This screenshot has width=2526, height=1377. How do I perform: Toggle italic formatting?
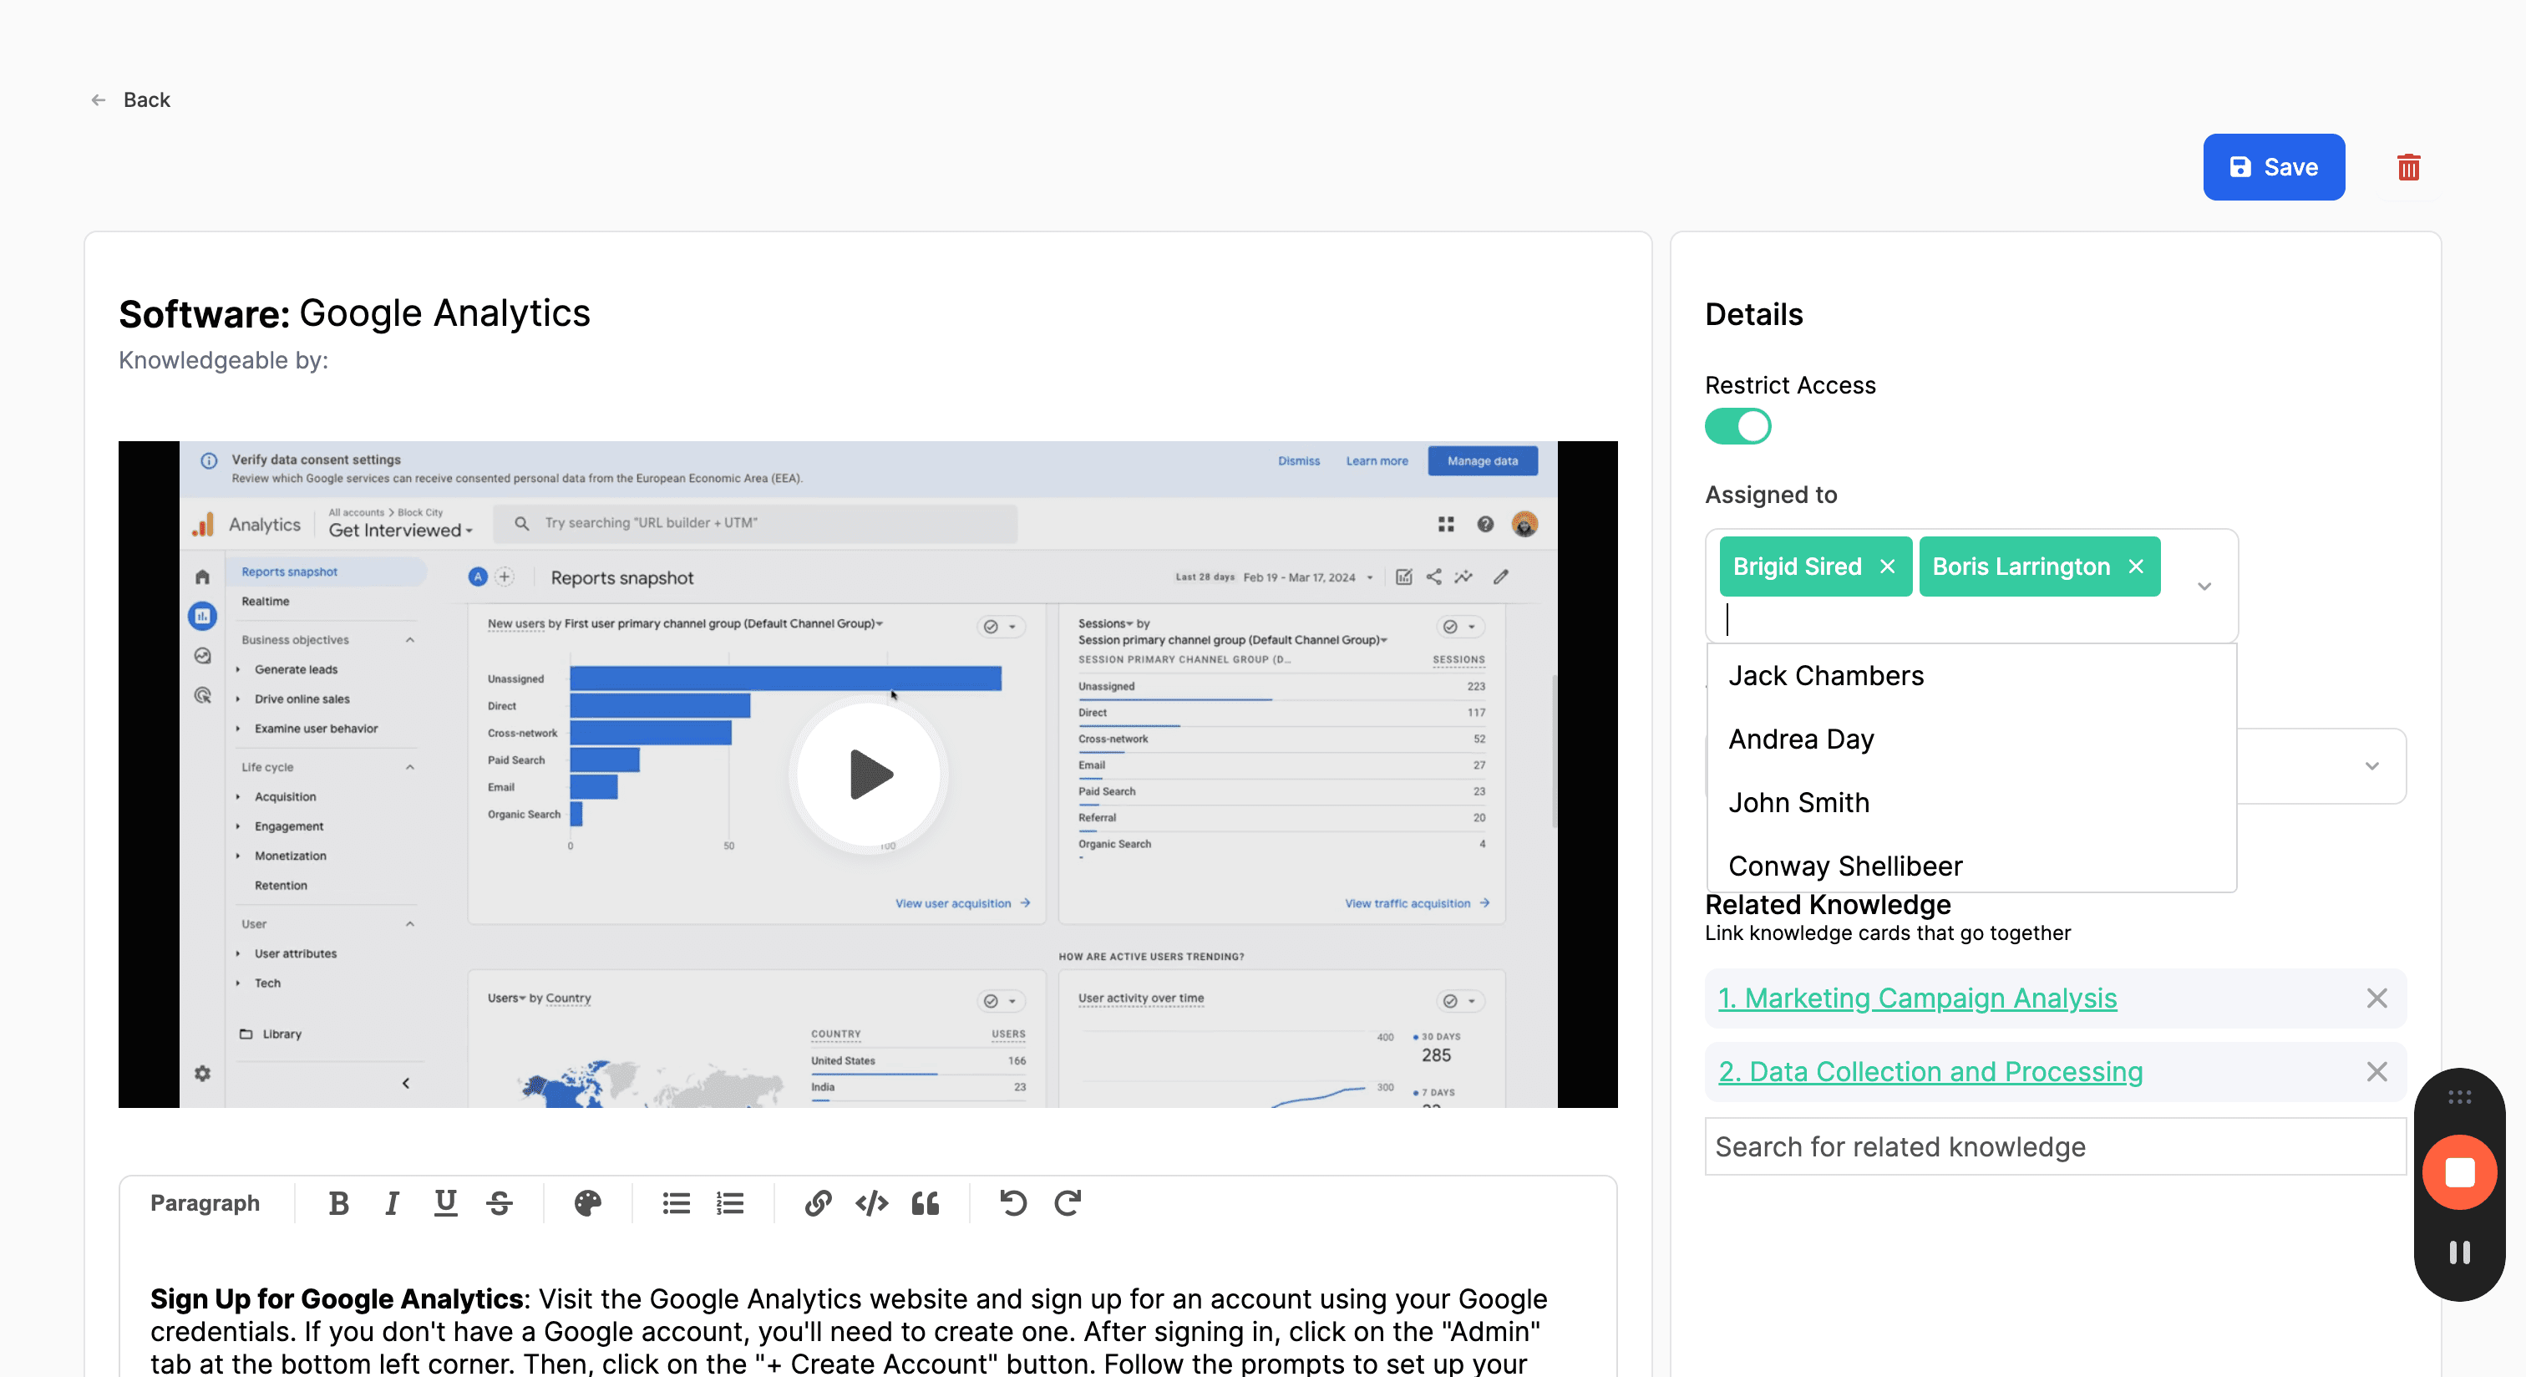(x=393, y=1203)
